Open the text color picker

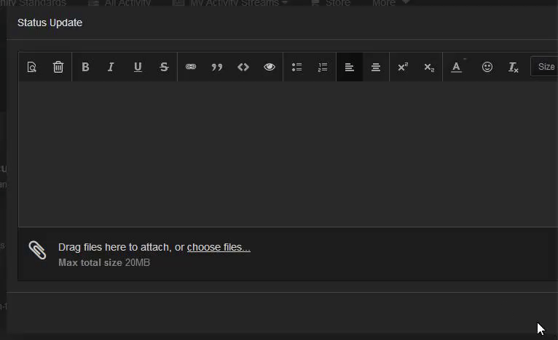tap(457, 67)
